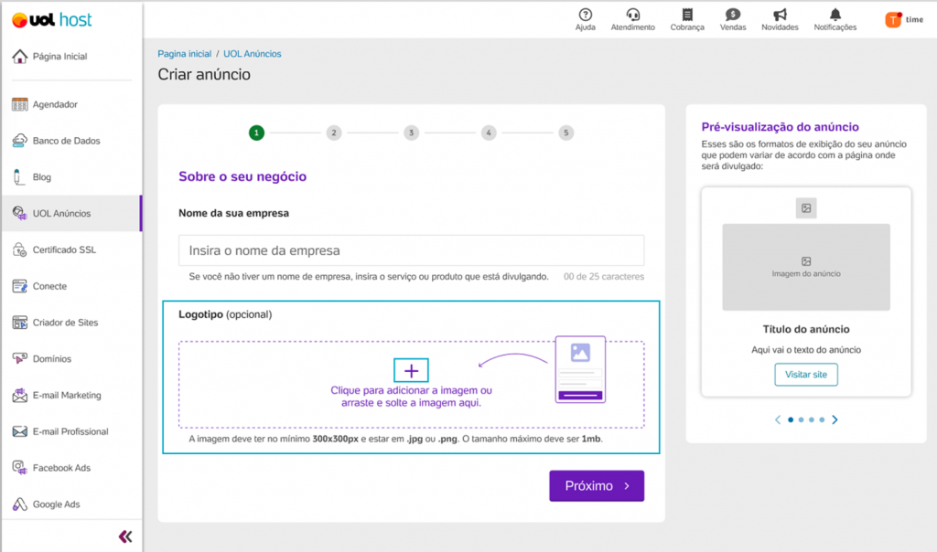Open the Cobrança billing icon
The width and height of the screenshot is (937, 552).
pyautogui.click(x=687, y=15)
